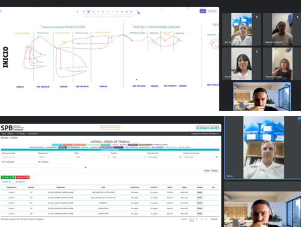Select the rectangle shape tool
This screenshot has height=227, width=301.
pyautogui.click(x=93, y=11)
